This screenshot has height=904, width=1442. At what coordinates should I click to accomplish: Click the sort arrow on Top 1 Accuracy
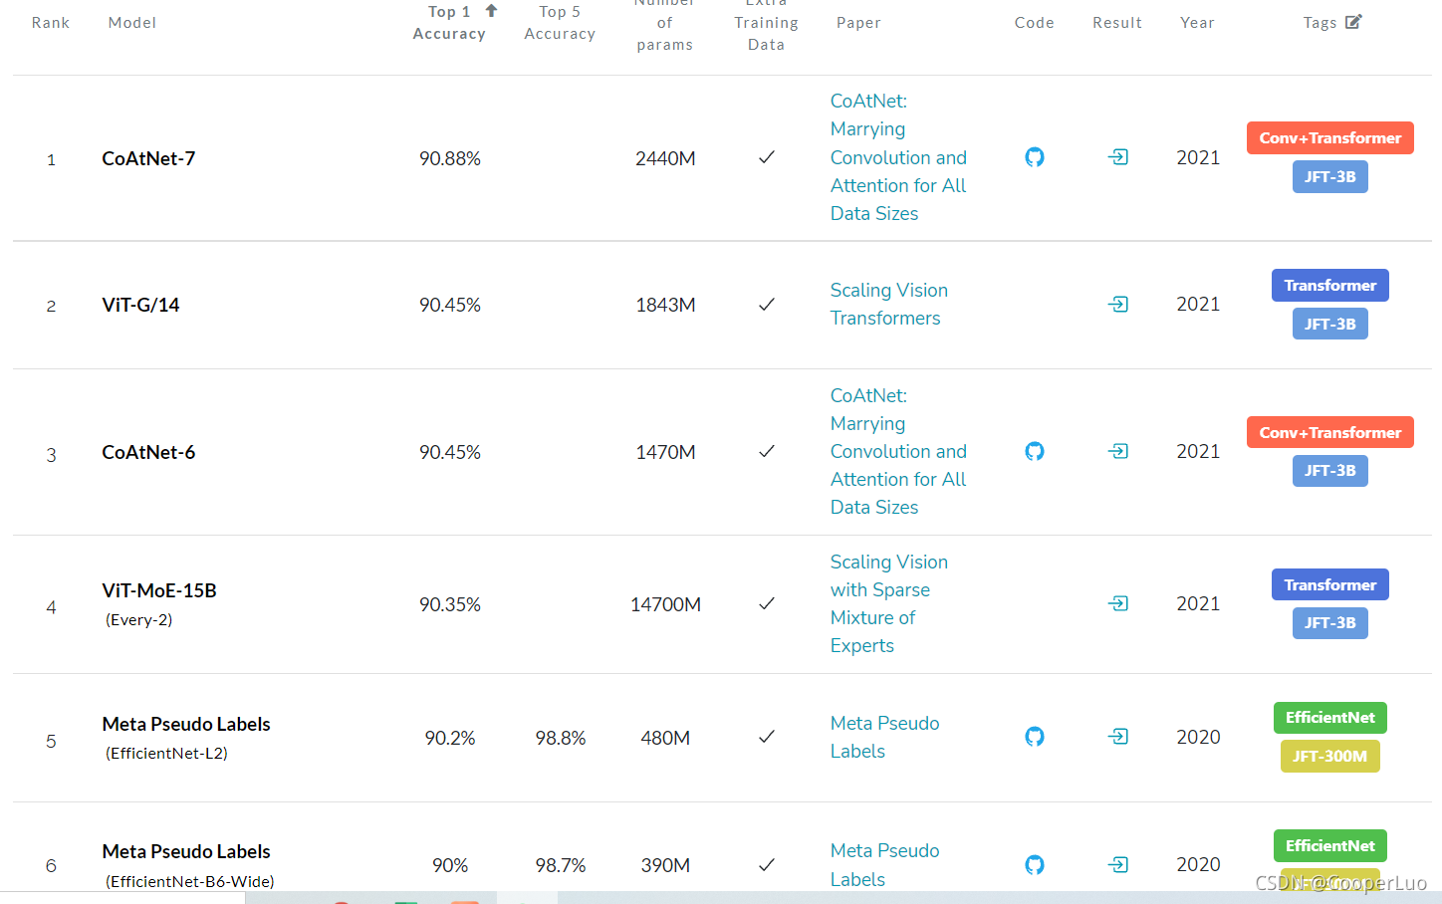491,11
